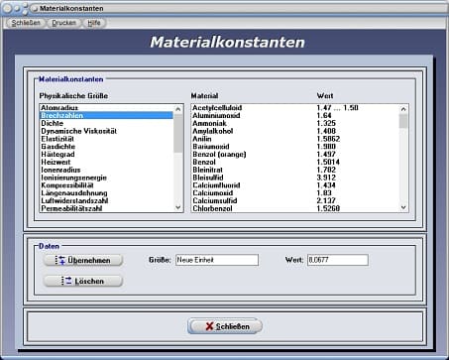Click the Übernehmen button's arrow icon
449x360 pixels.
(60, 260)
